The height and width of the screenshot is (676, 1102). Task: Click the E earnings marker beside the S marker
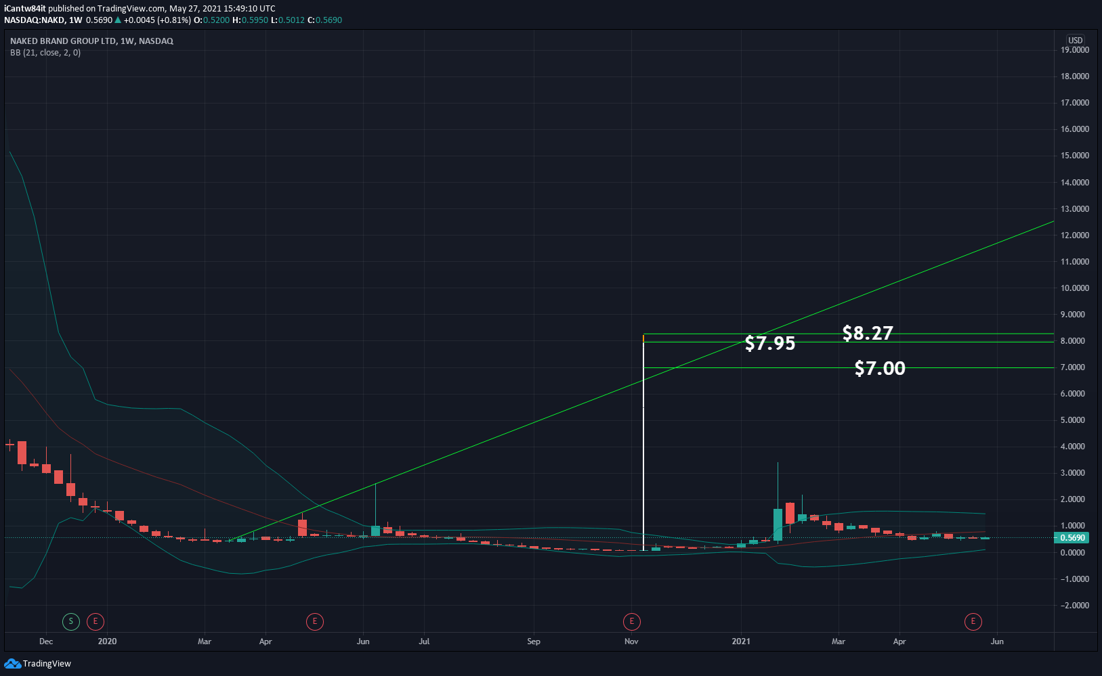click(x=96, y=621)
